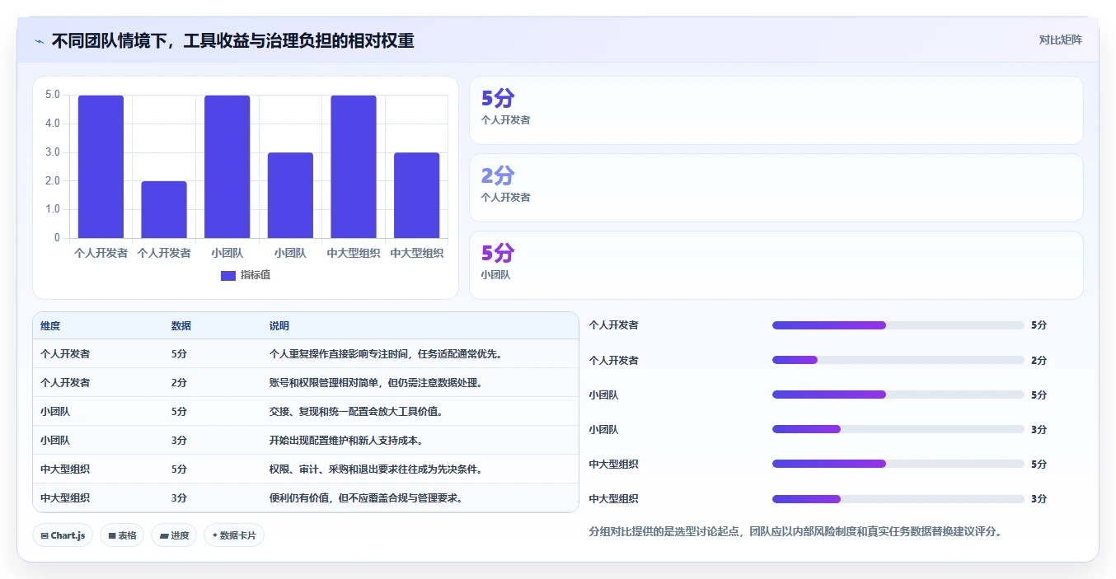The image size is (1116, 579).
Task: Open the 5分 小团队 data card
Action: (x=776, y=265)
